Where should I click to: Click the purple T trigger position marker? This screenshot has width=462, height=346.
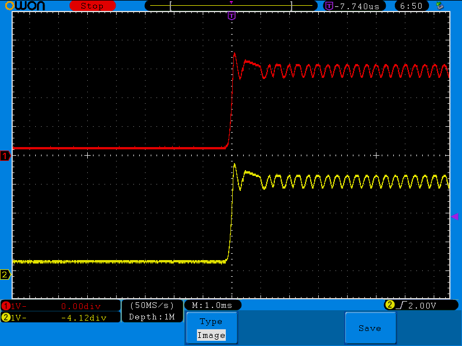point(232,16)
